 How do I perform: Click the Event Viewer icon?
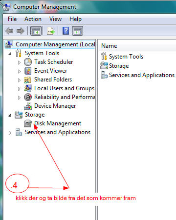[28, 71]
